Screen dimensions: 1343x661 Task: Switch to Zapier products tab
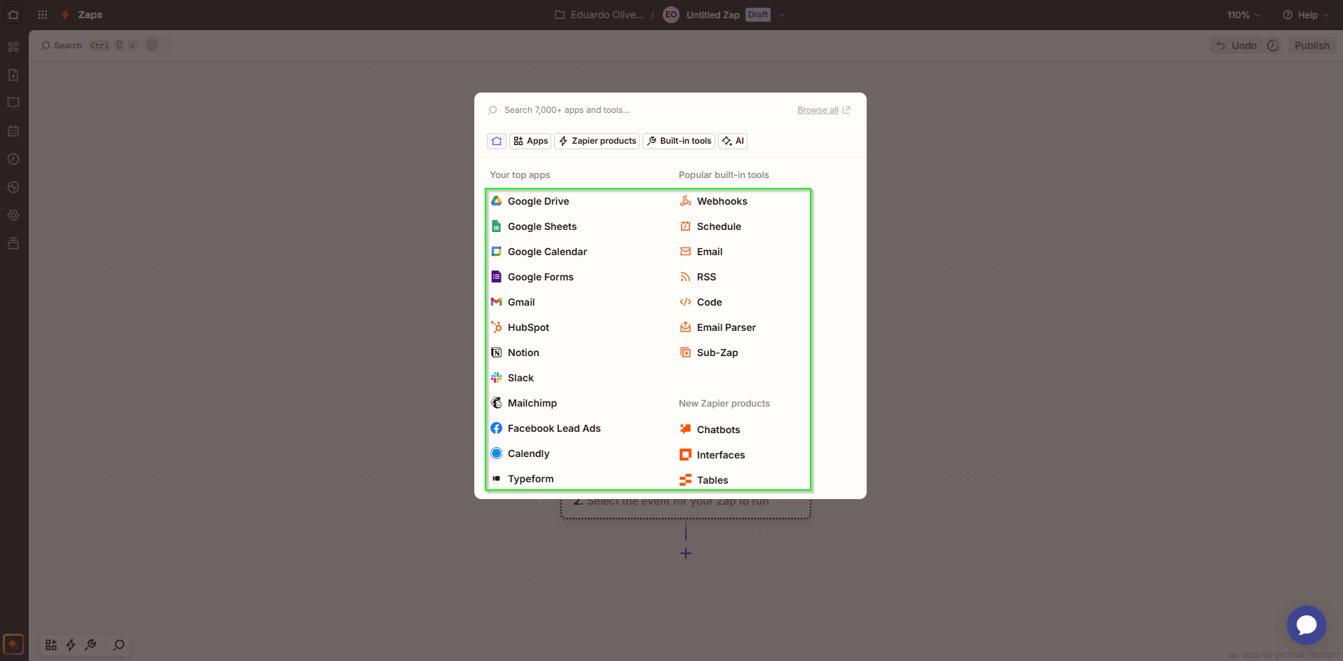tap(597, 141)
